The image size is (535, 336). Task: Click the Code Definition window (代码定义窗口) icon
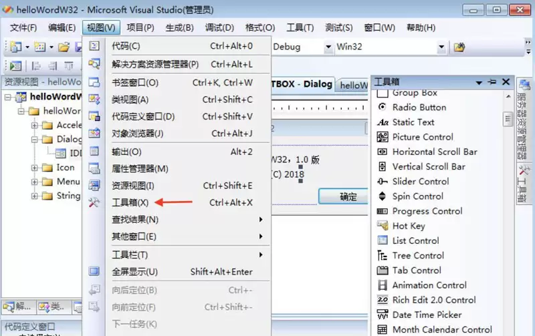[94, 116]
